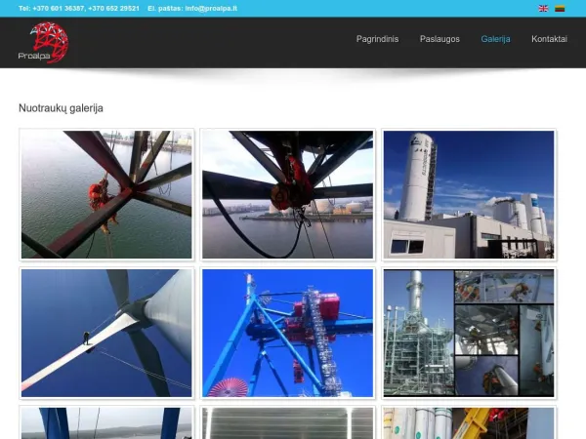Open photo of worker on wind turbine blade
The height and width of the screenshot is (439, 586).
click(106, 333)
